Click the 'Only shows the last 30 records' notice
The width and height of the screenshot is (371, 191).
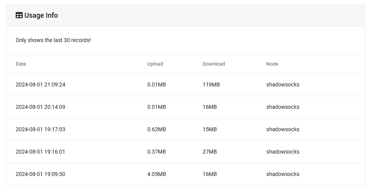53,40
